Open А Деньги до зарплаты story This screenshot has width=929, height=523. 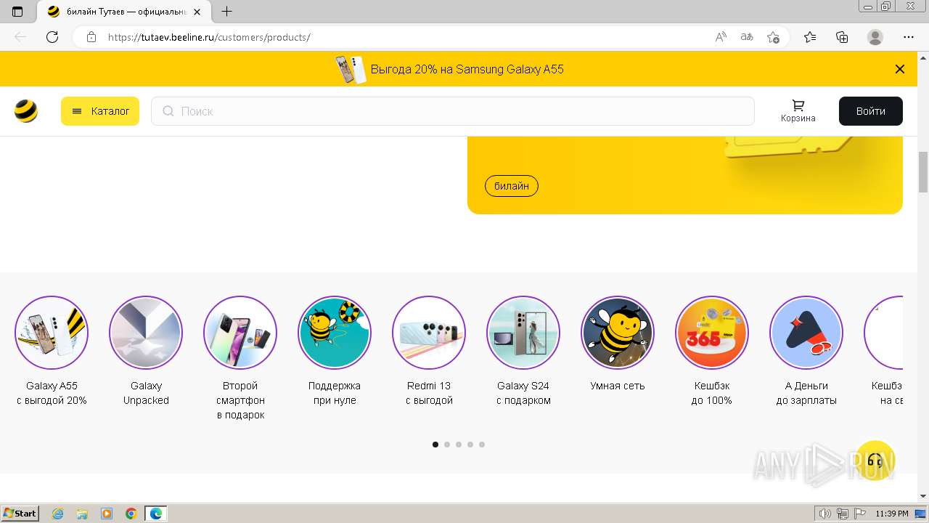tap(806, 333)
